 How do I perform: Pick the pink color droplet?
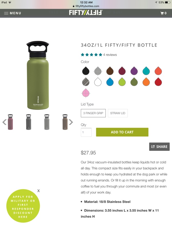(86, 93)
